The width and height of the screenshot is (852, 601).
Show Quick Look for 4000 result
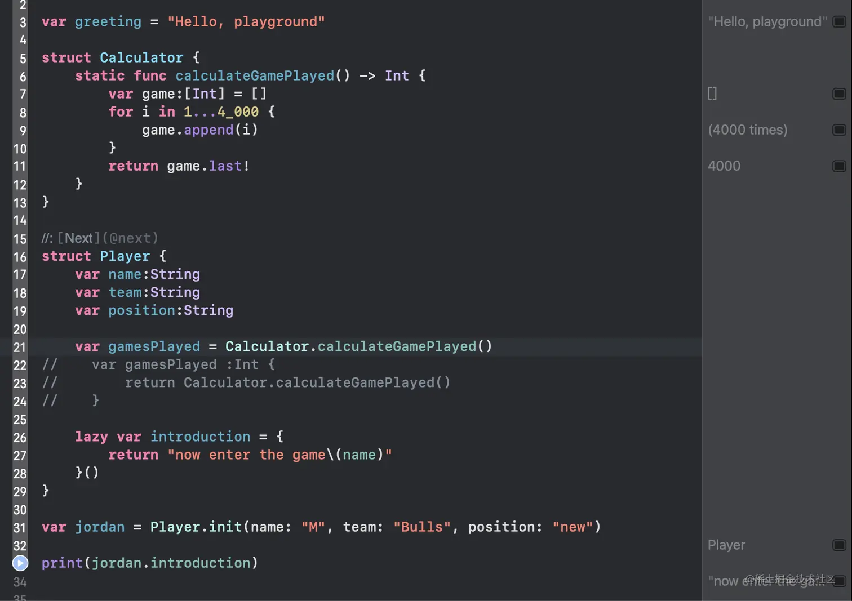click(839, 166)
